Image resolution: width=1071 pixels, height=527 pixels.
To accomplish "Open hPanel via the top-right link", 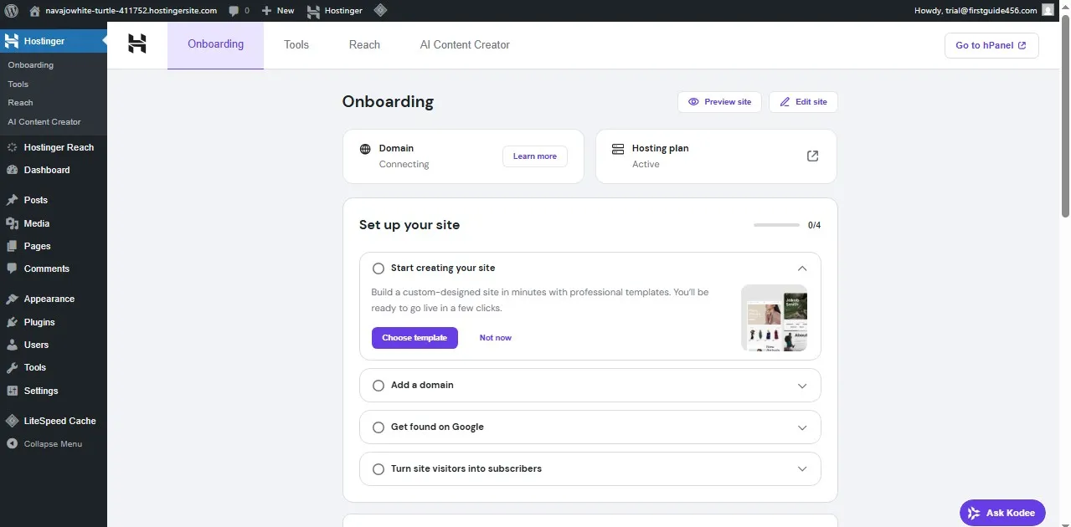I will click(991, 45).
